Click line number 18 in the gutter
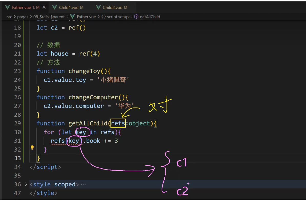The width and height of the screenshot is (306, 201). (x=17, y=28)
